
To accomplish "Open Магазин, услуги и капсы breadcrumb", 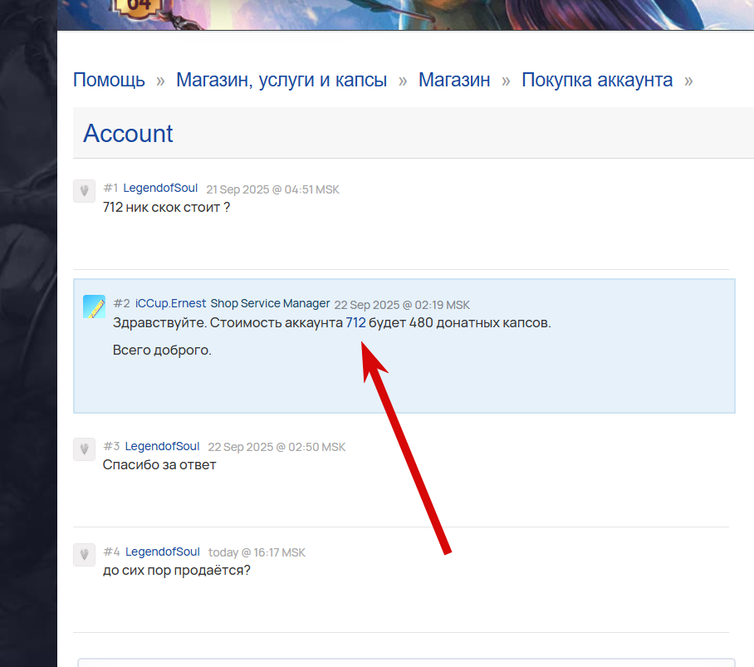I will point(282,80).
